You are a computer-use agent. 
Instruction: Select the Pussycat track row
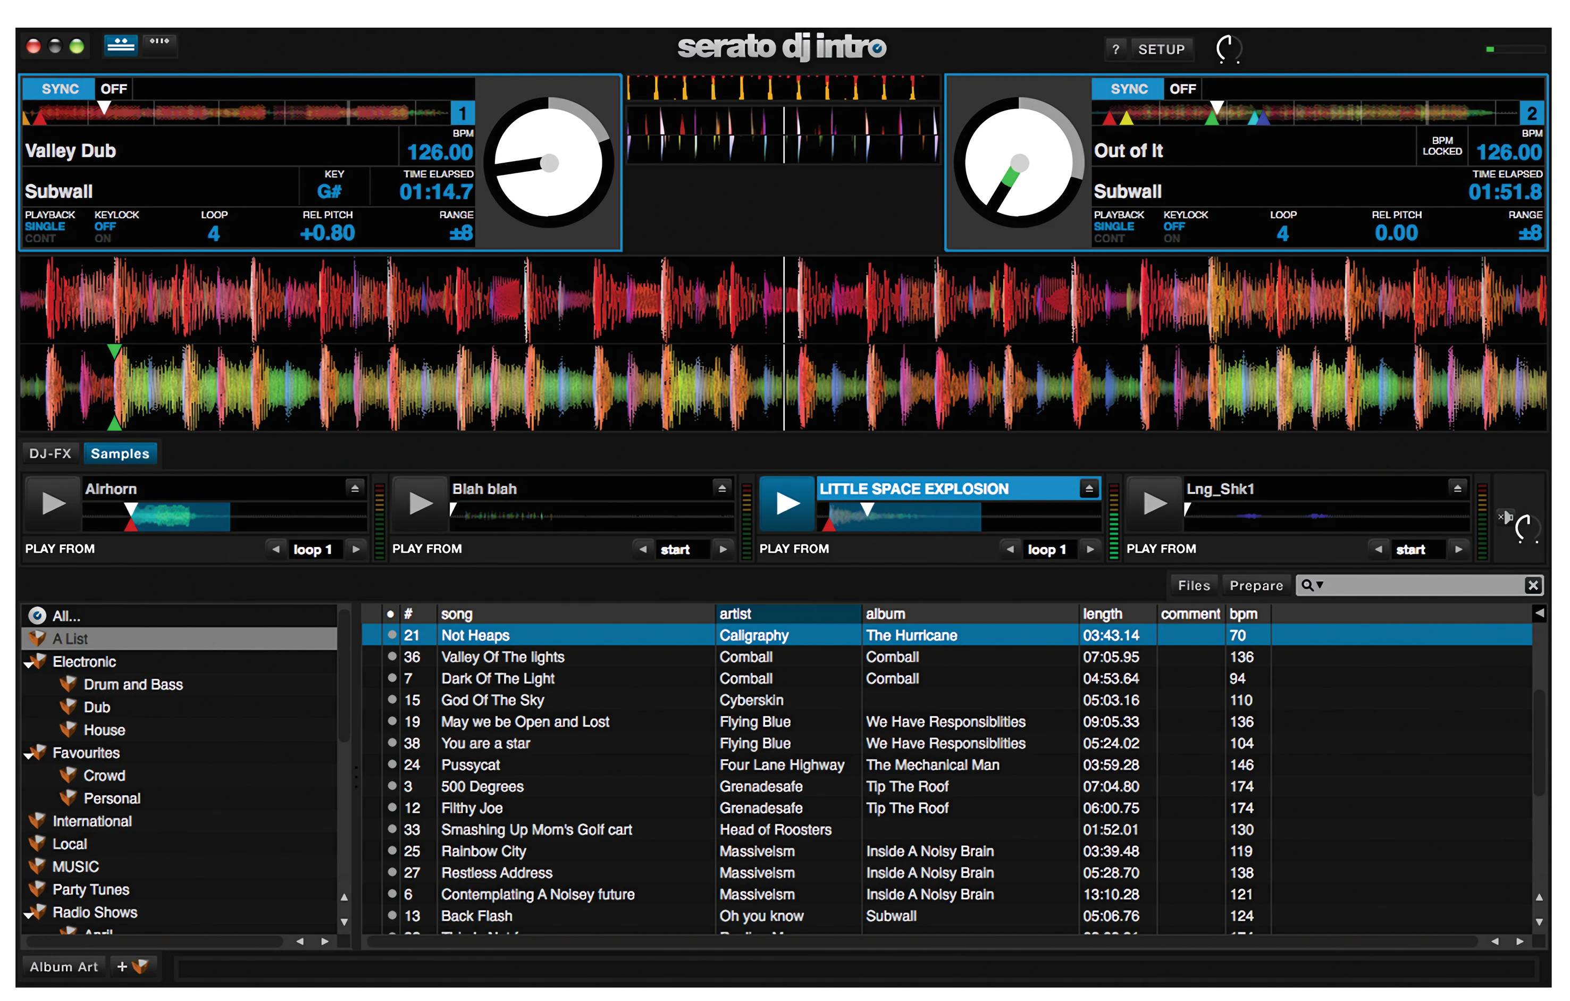[x=947, y=765]
